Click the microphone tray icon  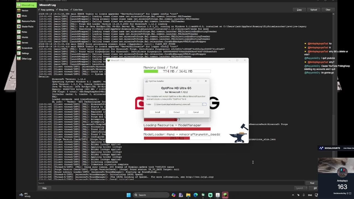pyautogui.click(x=304, y=195)
